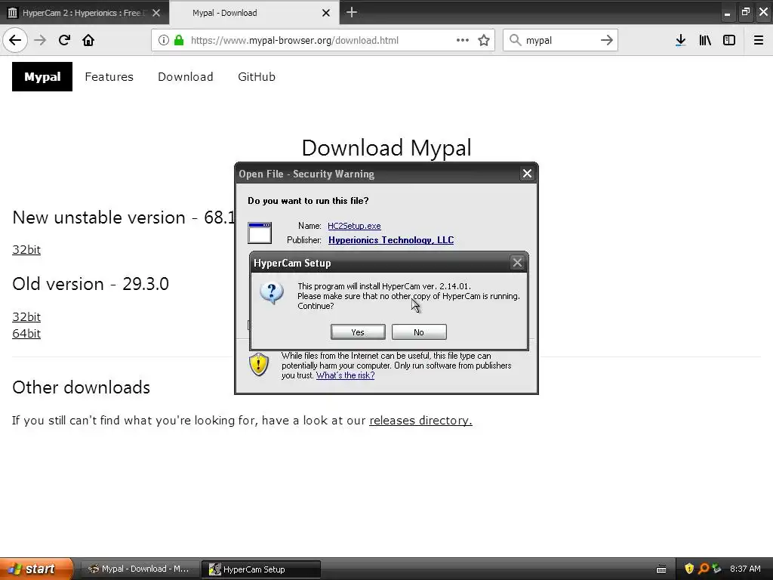Go back using the browser back arrow
The width and height of the screenshot is (773, 580).
pos(15,40)
